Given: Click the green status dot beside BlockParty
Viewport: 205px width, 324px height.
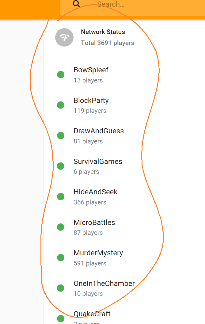Looking at the screenshot, I should pos(61,105).
